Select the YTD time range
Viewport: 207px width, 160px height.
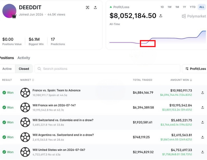tap(193, 7)
